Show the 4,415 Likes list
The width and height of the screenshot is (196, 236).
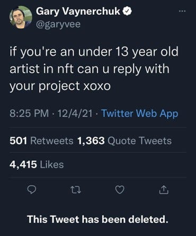[x=37, y=165]
